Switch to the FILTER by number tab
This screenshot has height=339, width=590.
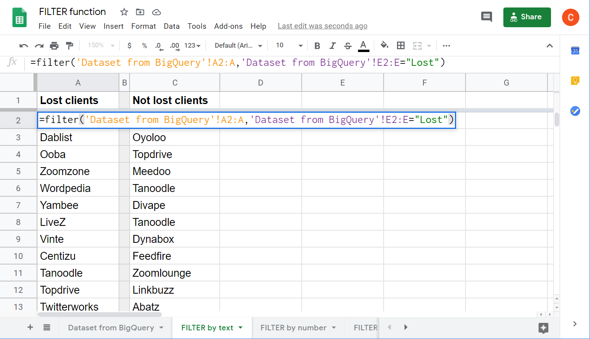tap(293, 328)
